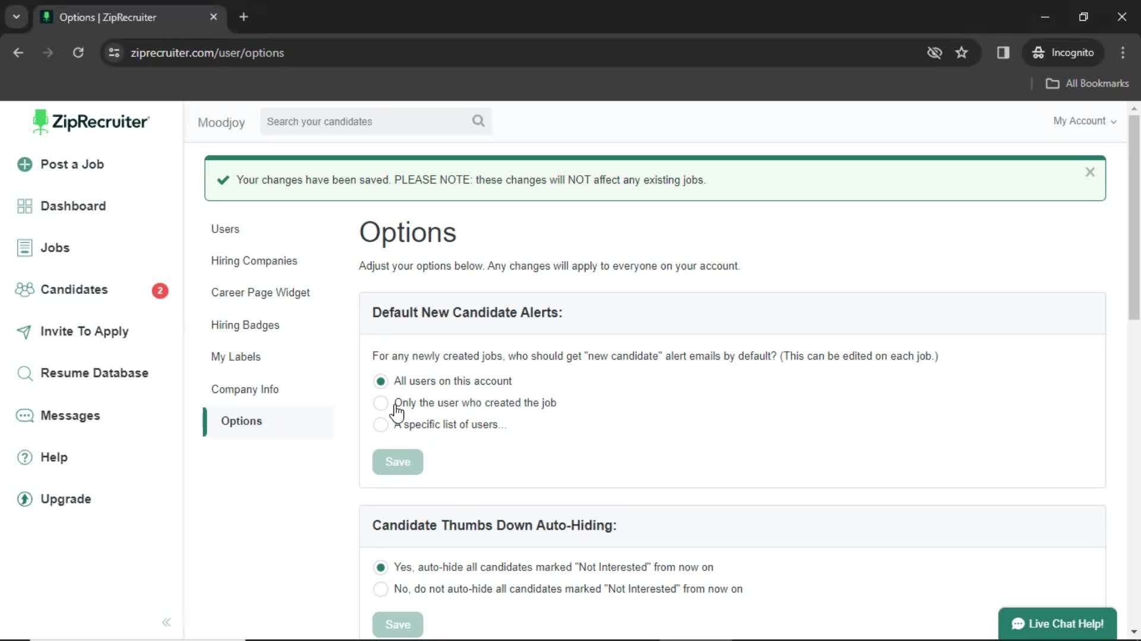Navigate to Career Page Widget section
Screen dimensions: 1141x641
[261, 293]
